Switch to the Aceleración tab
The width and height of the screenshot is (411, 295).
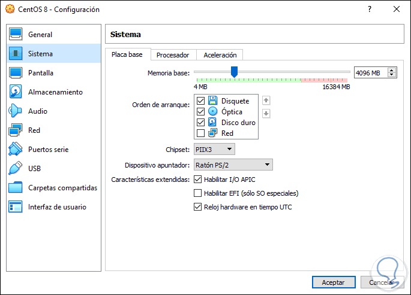pyautogui.click(x=220, y=55)
